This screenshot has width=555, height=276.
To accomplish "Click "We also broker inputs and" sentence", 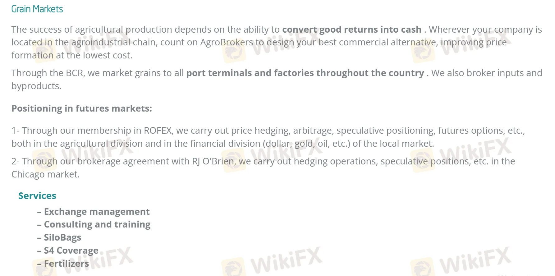I will tap(487, 73).
